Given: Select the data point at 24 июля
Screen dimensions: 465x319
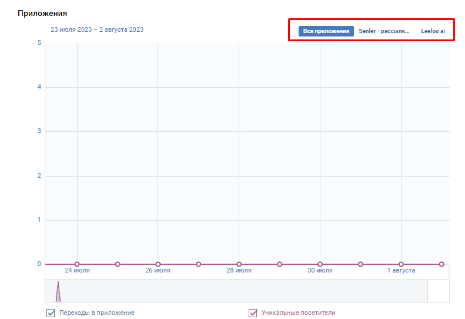Looking at the screenshot, I should (x=77, y=264).
